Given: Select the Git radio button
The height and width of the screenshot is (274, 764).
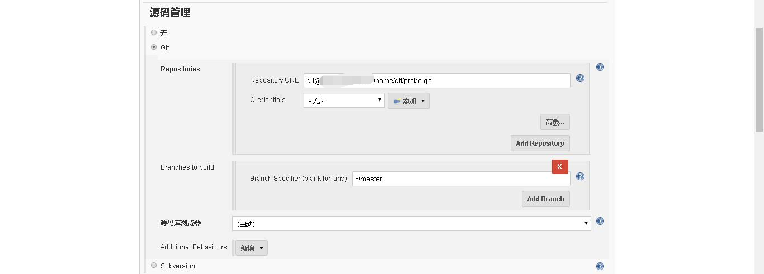Looking at the screenshot, I should (154, 47).
